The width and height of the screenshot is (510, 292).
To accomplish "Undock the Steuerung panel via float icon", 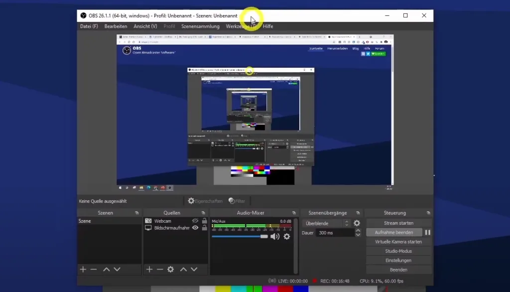I will point(428,213).
